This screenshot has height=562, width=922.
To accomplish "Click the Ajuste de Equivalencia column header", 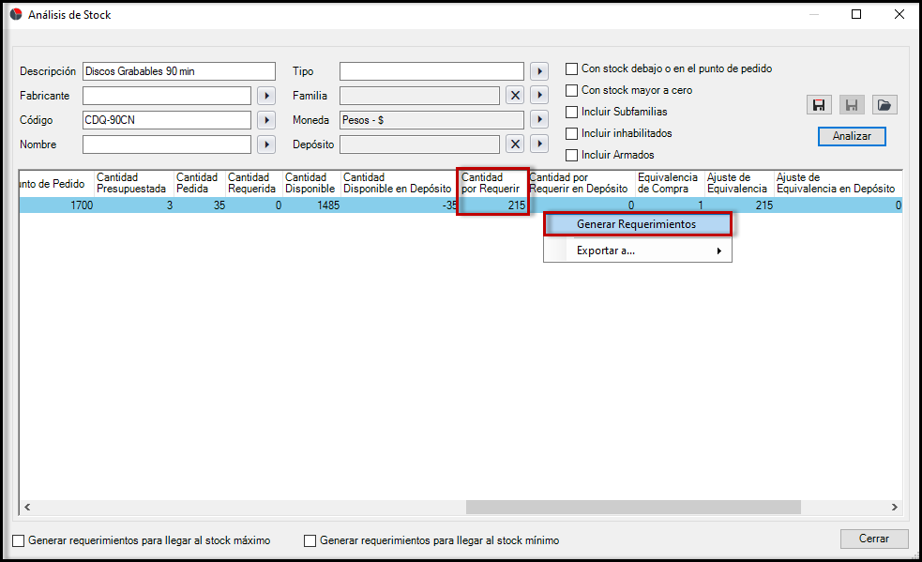I will click(x=740, y=183).
